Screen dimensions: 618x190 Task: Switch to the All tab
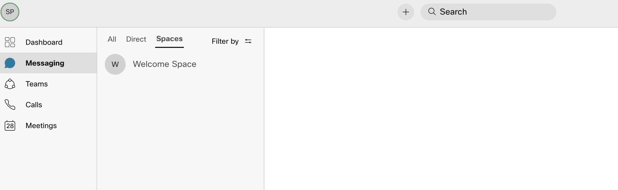tap(112, 39)
